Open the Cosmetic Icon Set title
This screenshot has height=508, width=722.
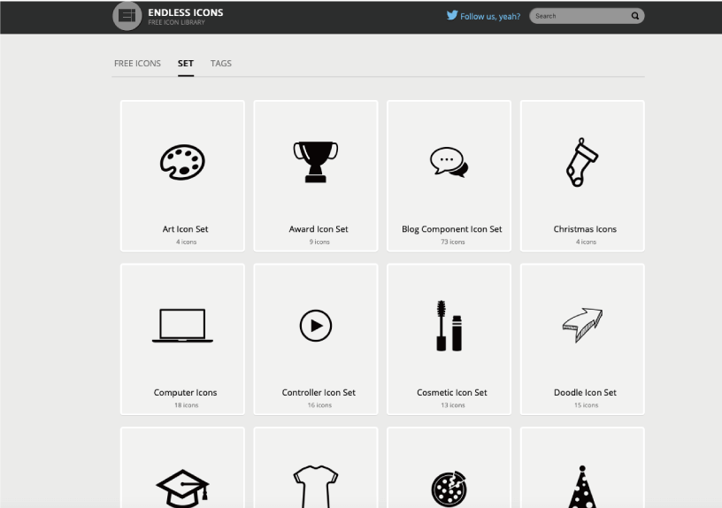click(452, 392)
